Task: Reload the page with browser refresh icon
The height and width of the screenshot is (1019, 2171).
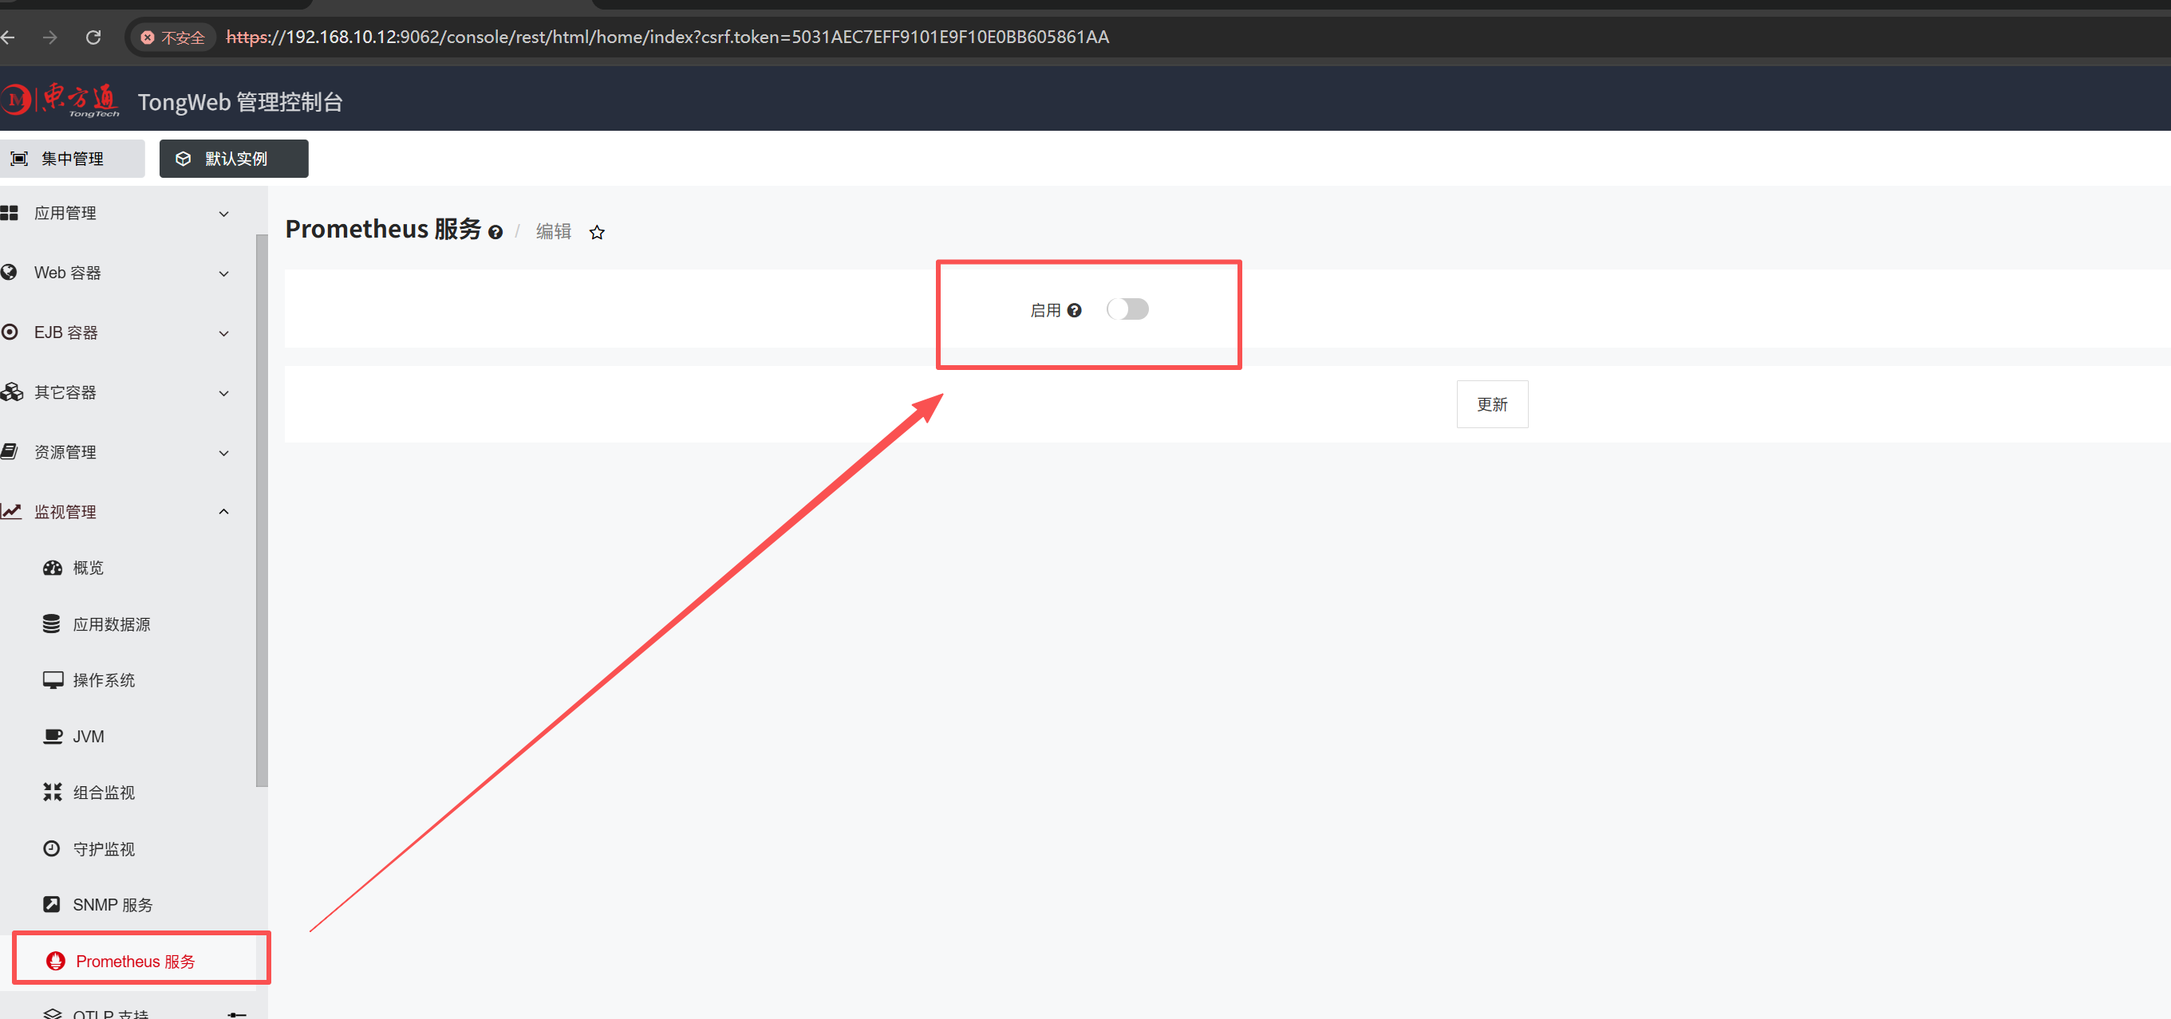Action: 93,37
